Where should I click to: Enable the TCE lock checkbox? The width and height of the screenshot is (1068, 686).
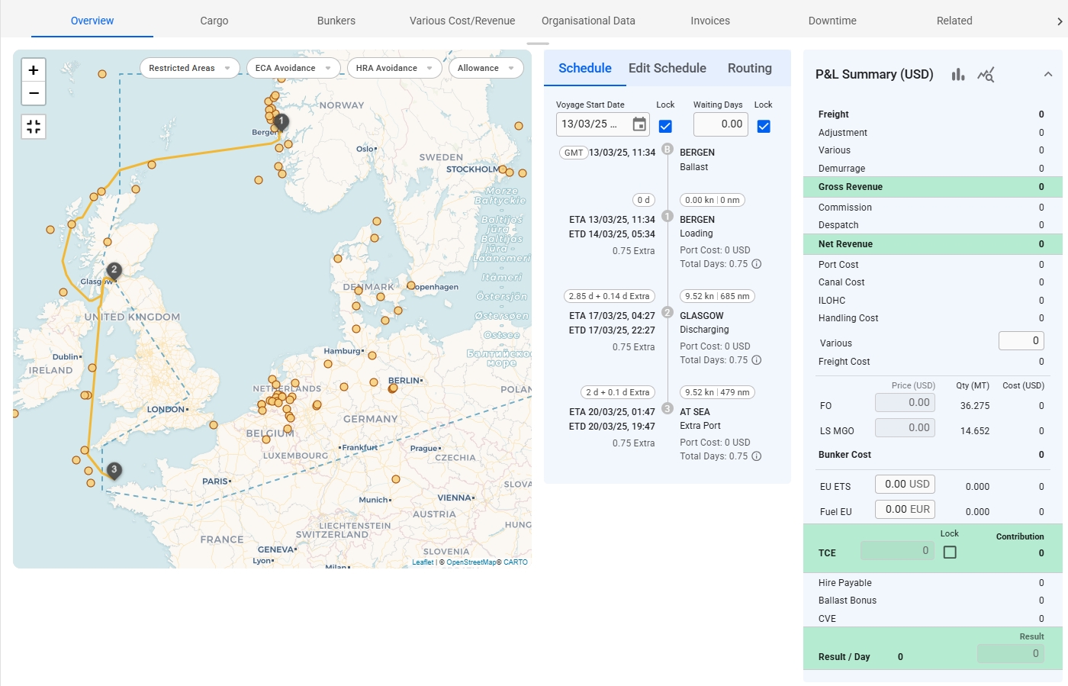950,552
